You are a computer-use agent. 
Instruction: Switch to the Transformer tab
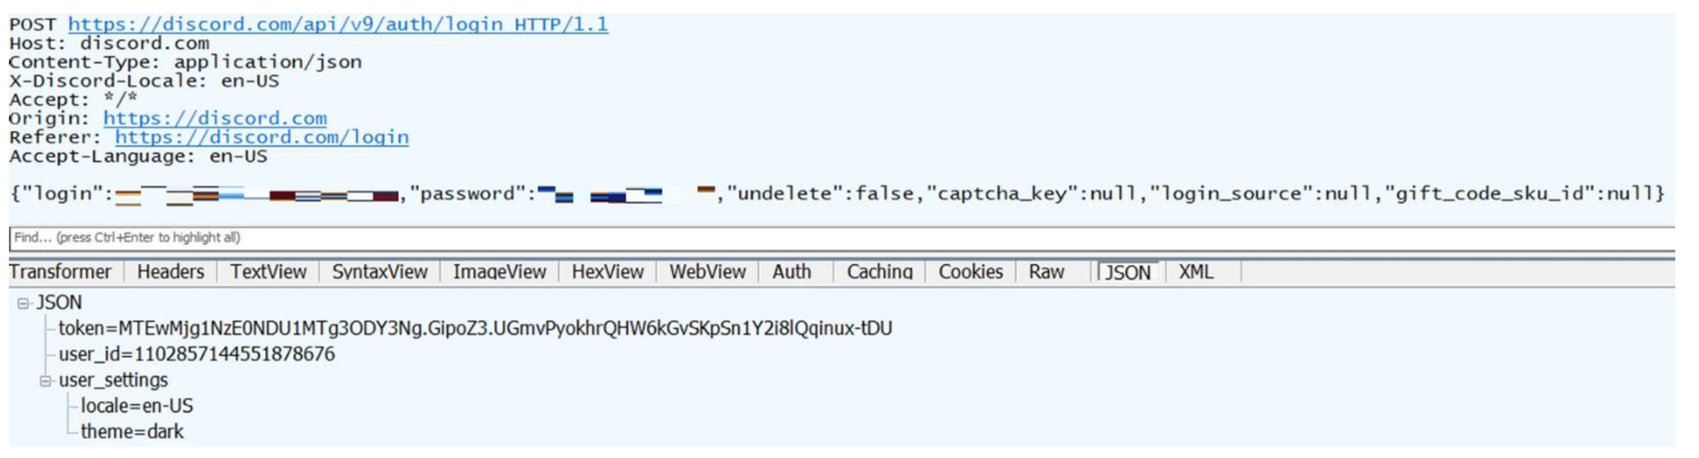point(60,272)
